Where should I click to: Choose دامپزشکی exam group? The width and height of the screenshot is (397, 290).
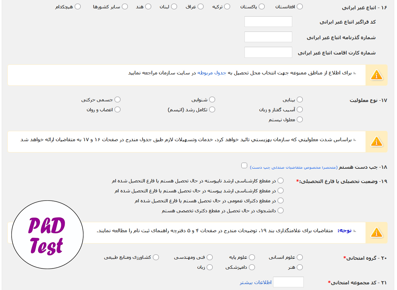point(252,267)
